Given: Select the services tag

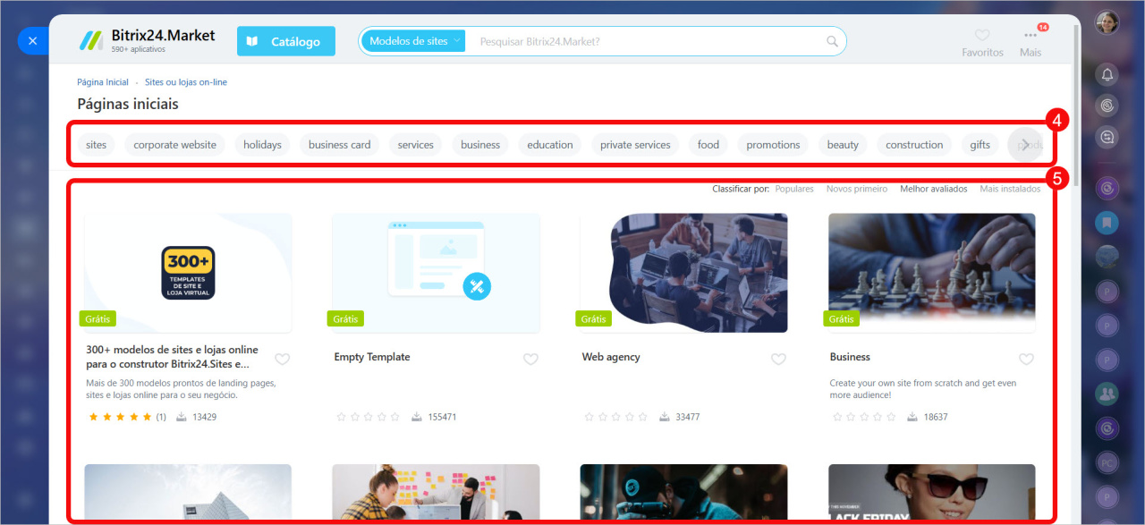Looking at the screenshot, I should pyautogui.click(x=416, y=145).
